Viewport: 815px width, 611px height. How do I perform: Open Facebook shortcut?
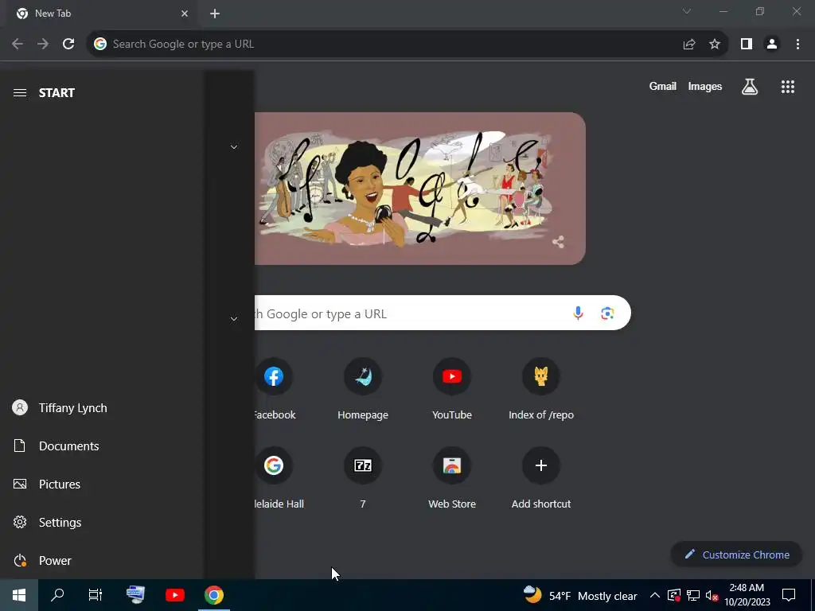(274, 390)
